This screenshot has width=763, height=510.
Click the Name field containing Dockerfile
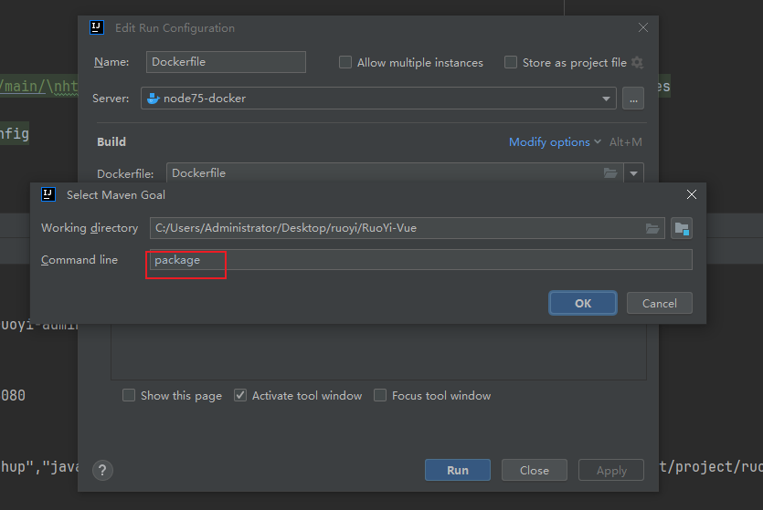pyautogui.click(x=226, y=62)
